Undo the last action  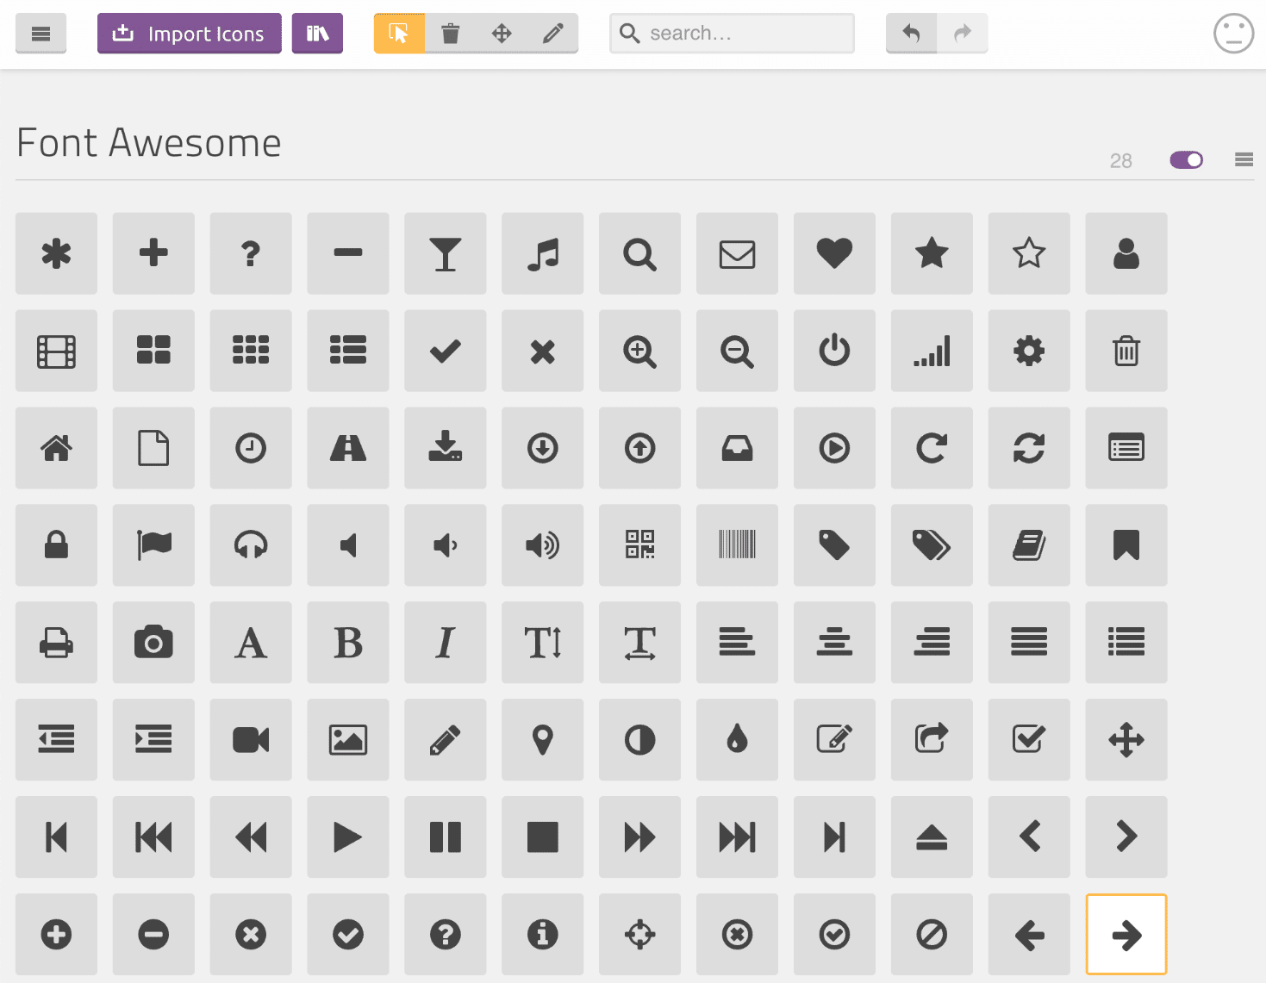click(911, 33)
